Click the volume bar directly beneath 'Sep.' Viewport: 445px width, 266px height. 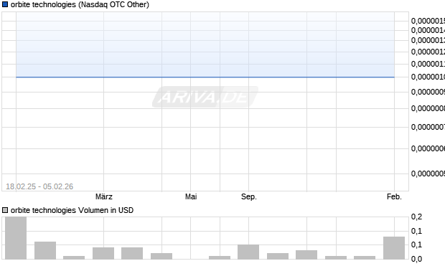pos(248,252)
